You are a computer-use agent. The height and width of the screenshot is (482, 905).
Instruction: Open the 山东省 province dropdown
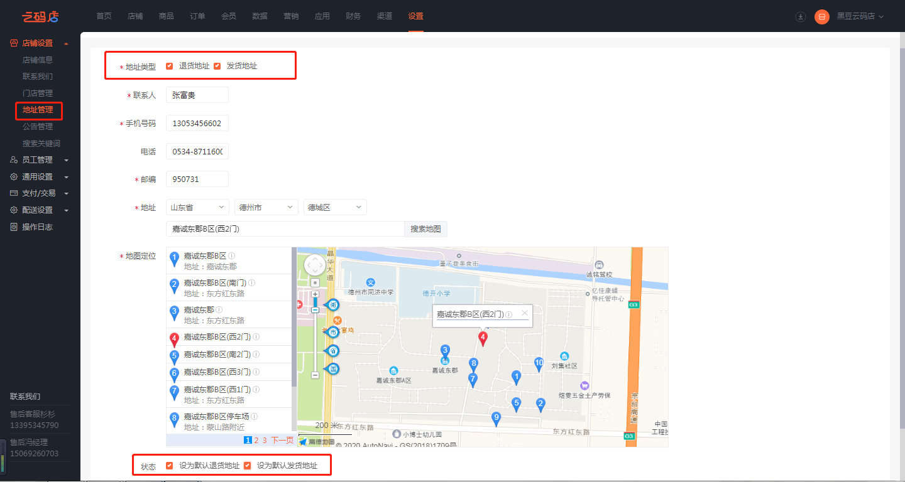click(x=197, y=207)
